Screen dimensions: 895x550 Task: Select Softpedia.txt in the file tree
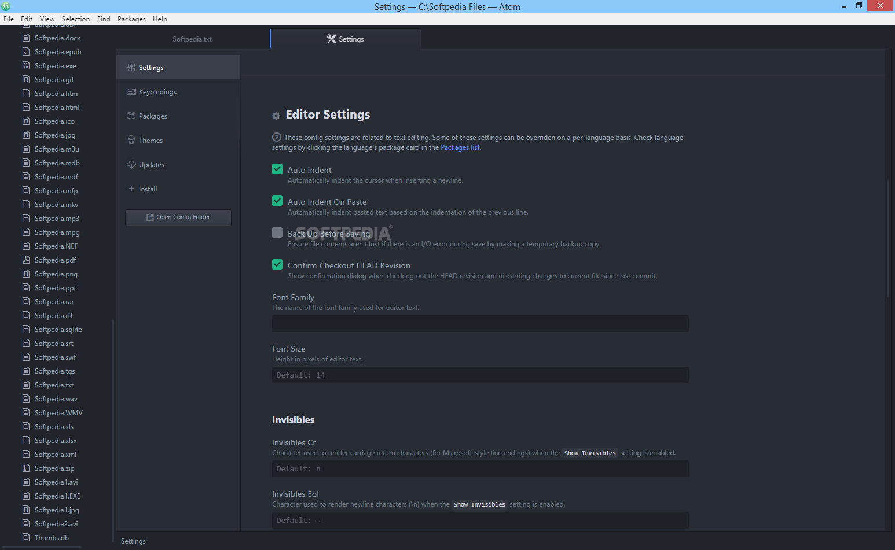(x=54, y=385)
